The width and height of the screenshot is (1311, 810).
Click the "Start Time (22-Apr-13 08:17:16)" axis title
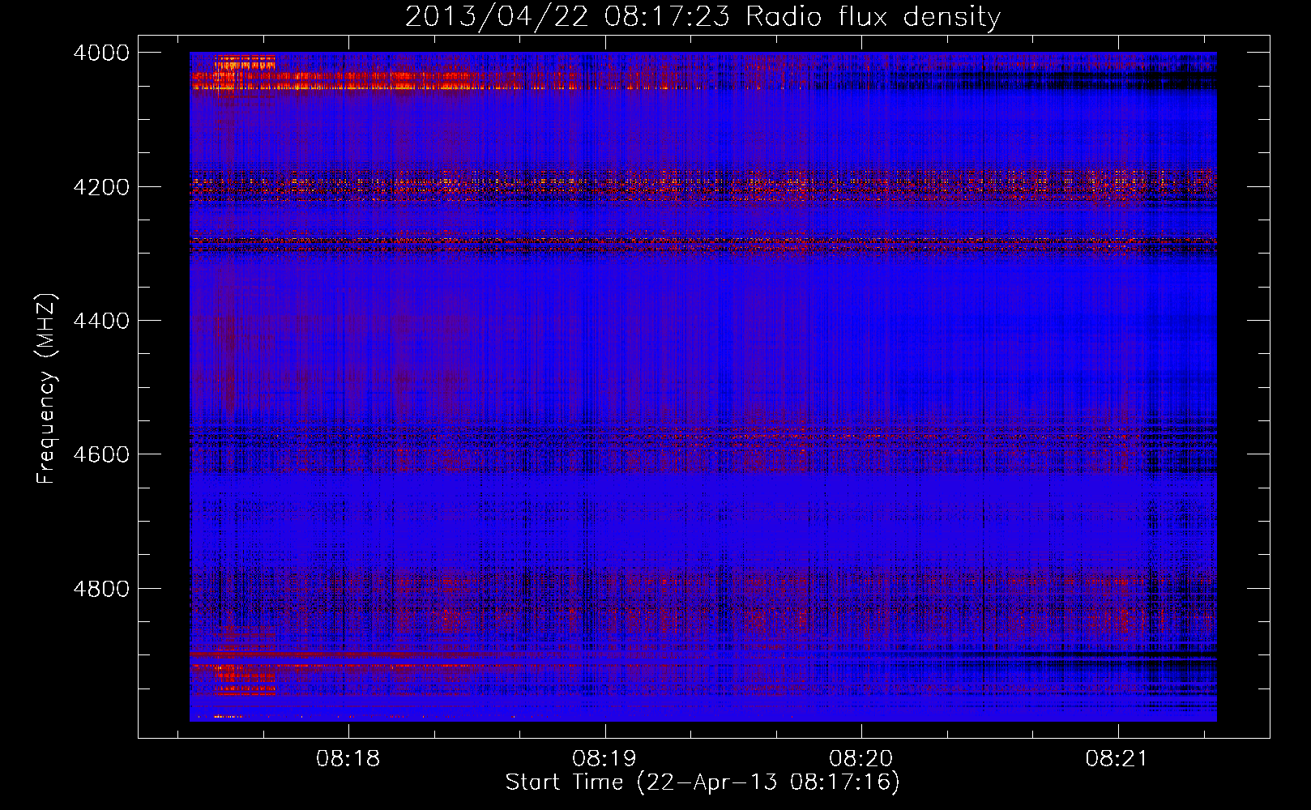pos(702,782)
